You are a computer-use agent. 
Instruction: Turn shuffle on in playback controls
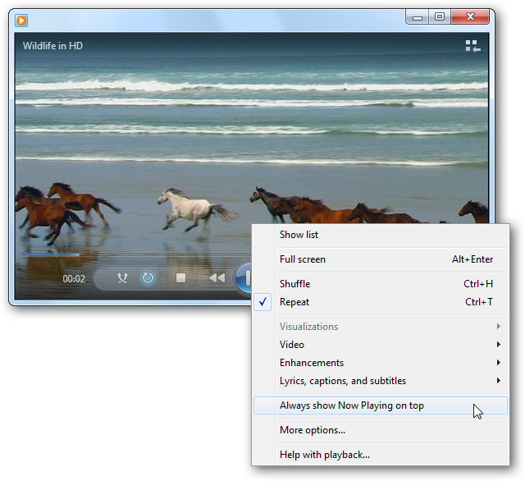[122, 277]
